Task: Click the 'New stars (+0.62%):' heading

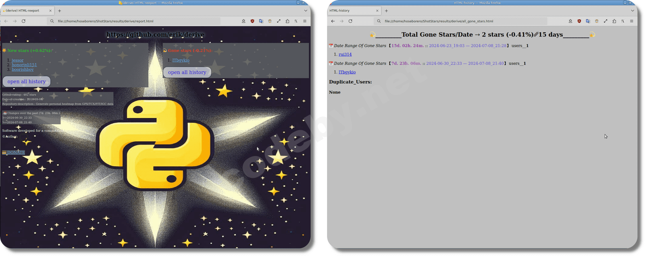Action: tap(29, 50)
